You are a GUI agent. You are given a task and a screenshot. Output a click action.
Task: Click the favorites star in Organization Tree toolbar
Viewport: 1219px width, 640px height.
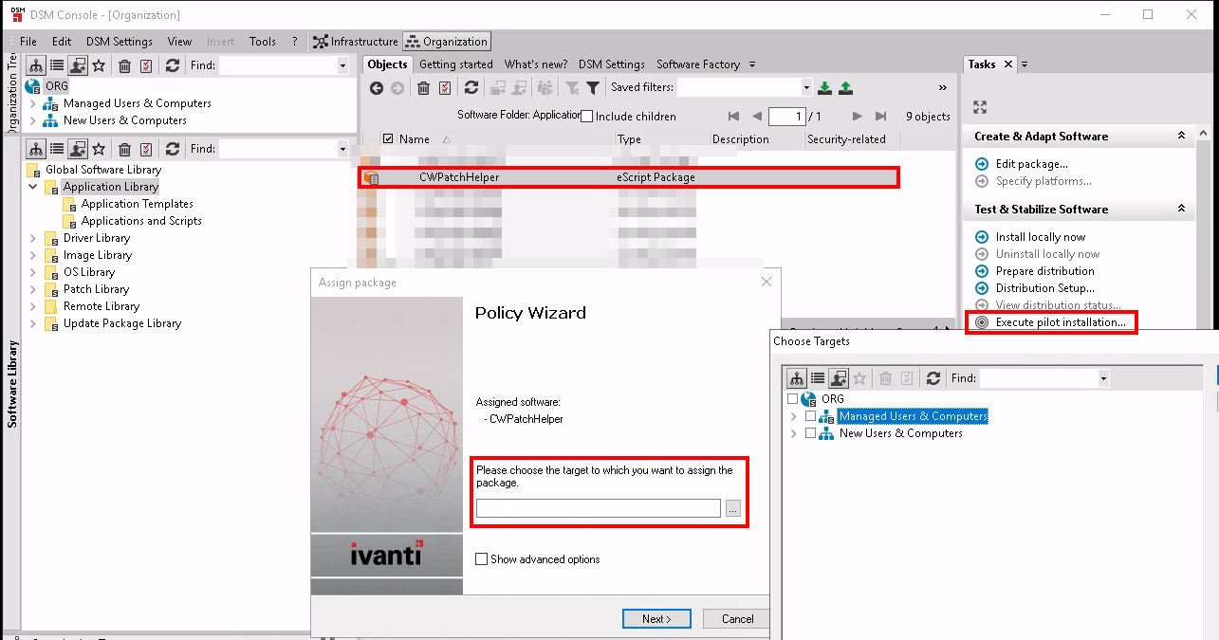point(99,65)
